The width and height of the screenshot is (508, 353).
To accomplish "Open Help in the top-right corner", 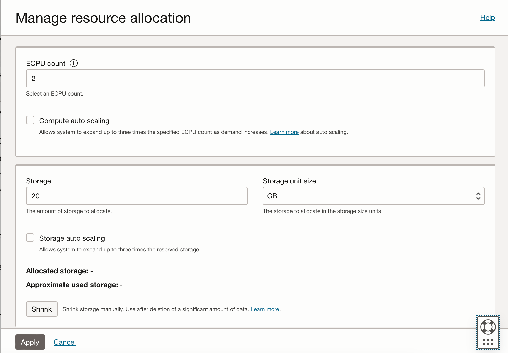I will point(487,17).
